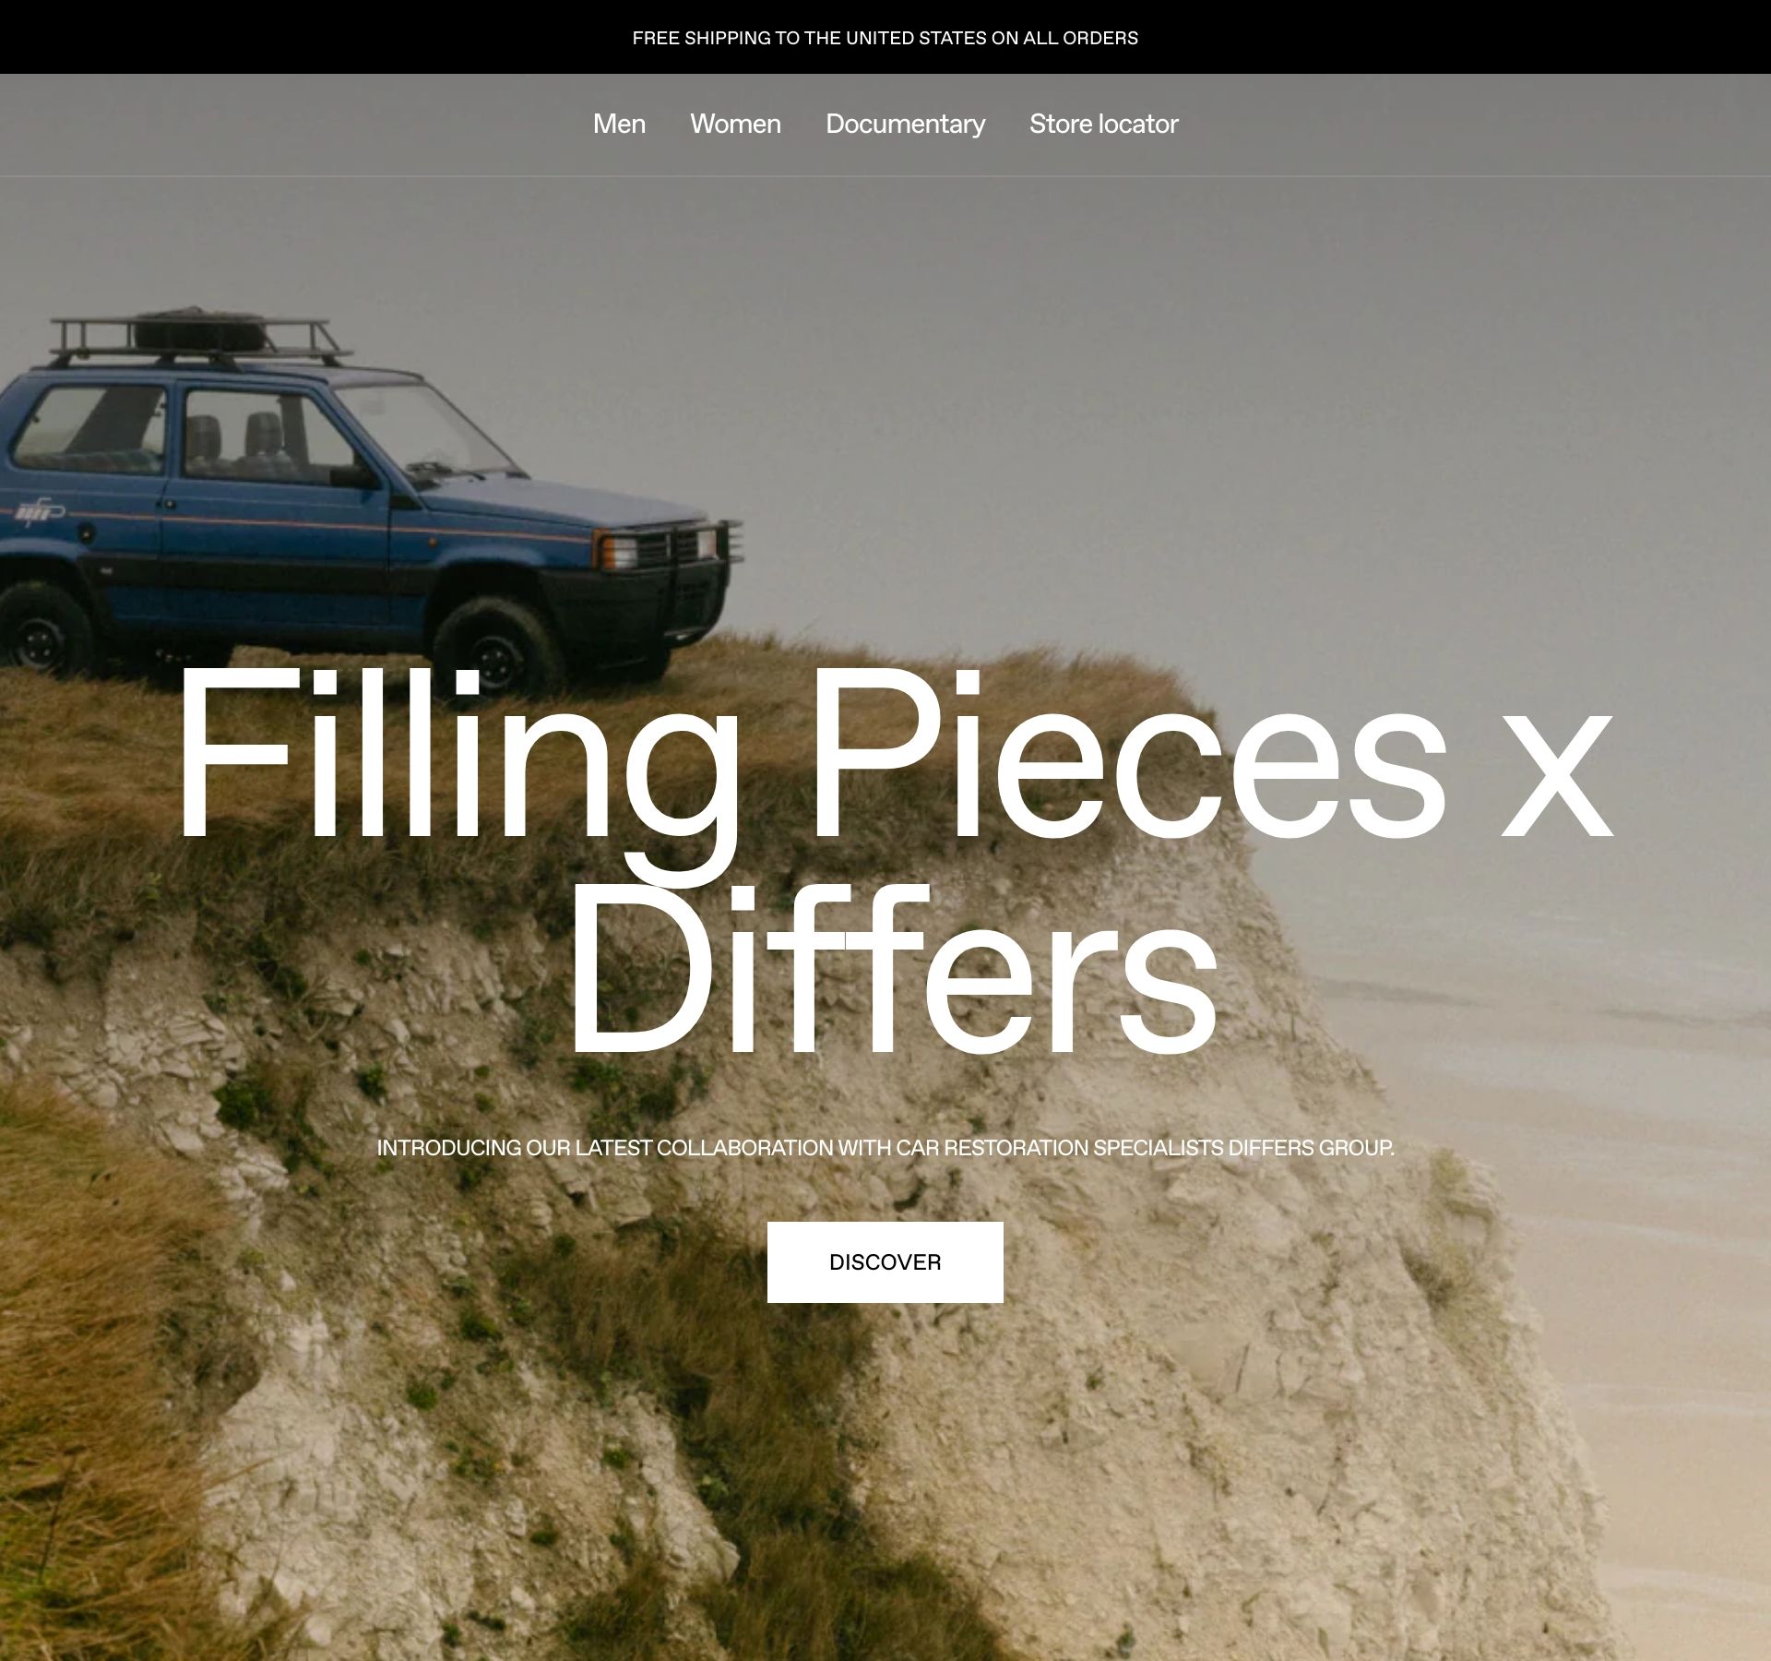Open the Men navigation menu
Screen dimensions: 1771x1661
[619, 124]
